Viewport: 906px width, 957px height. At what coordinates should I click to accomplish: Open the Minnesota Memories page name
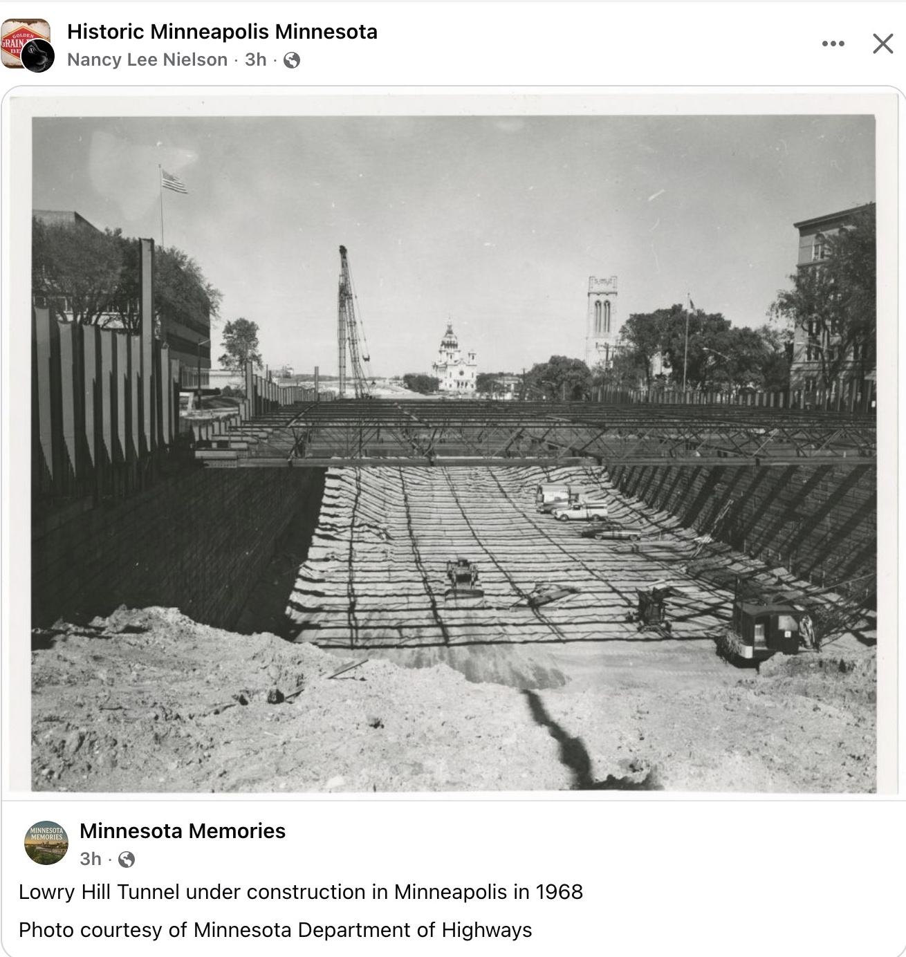183,830
